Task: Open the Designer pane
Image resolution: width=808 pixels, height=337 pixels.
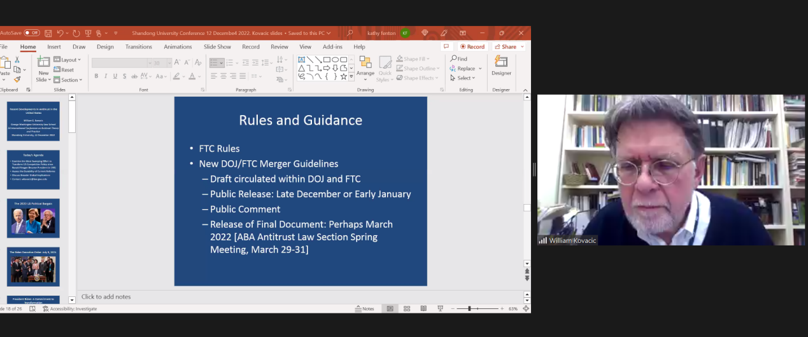Action: pos(501,65)
